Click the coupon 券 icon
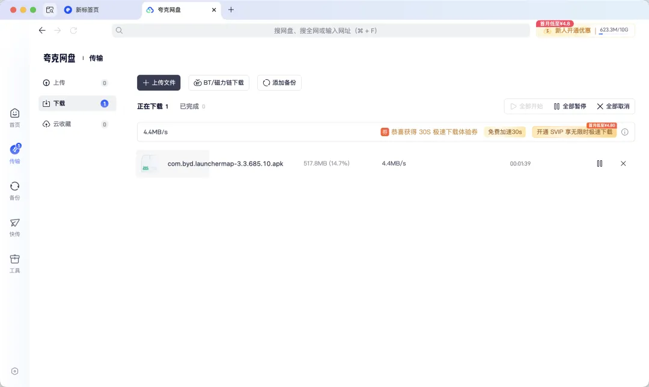Viewport: 649px width, 387px height. pyautogui.click(x=385, y=132)
